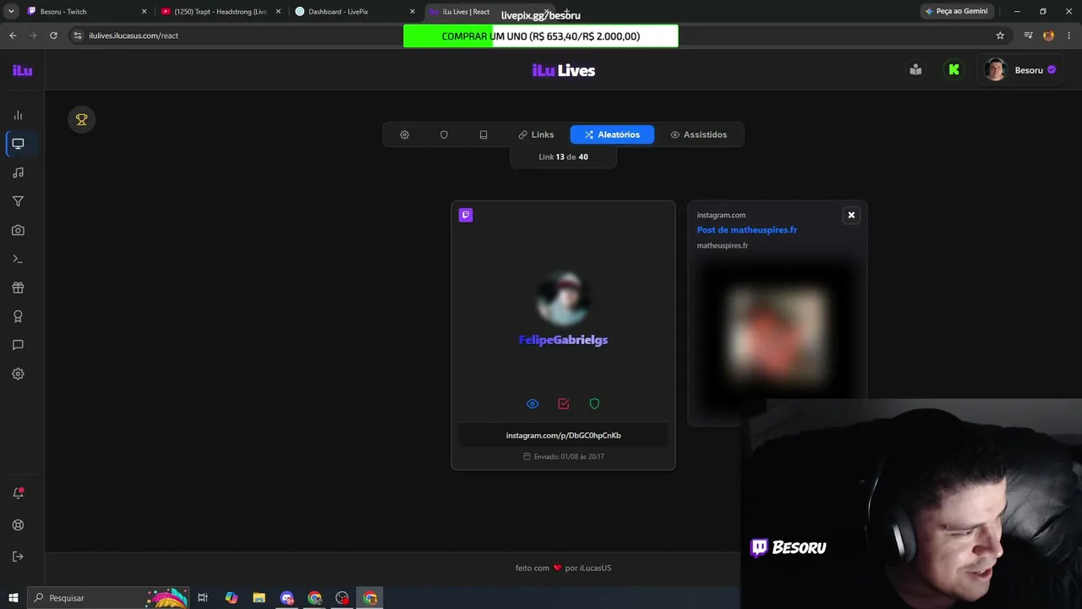The height and width of the screenshot is (609, 1082).
Task: Select the Aleatórios tab
Action: point(612,134)
